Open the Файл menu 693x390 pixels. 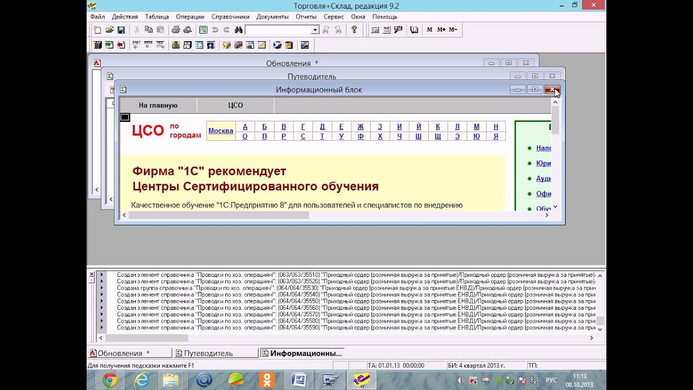98,17
